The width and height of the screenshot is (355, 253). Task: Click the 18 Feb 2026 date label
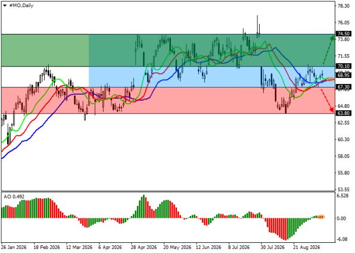[x=46, y=247]
